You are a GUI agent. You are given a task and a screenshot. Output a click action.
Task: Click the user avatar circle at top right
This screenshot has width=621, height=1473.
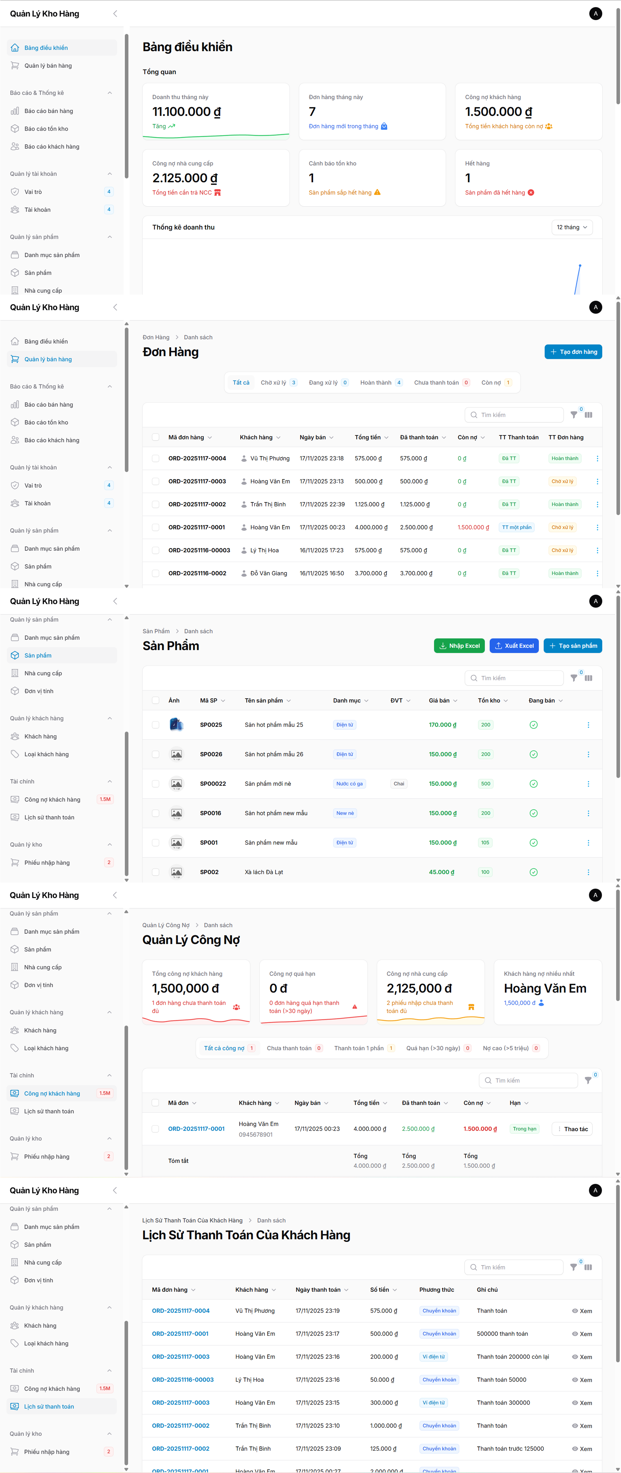click(596, 13)
